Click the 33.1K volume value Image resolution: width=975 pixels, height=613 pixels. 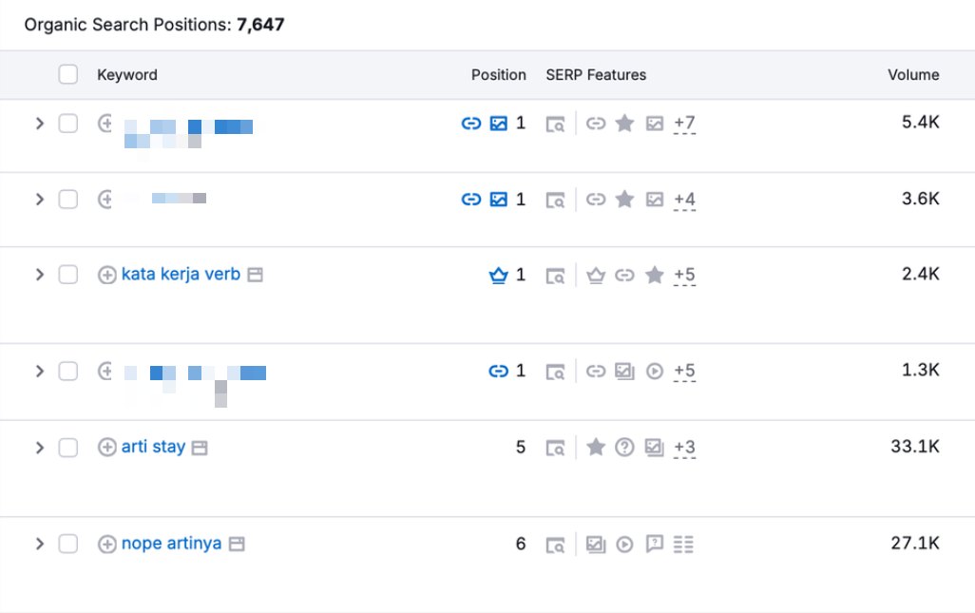tap(915, 447)
